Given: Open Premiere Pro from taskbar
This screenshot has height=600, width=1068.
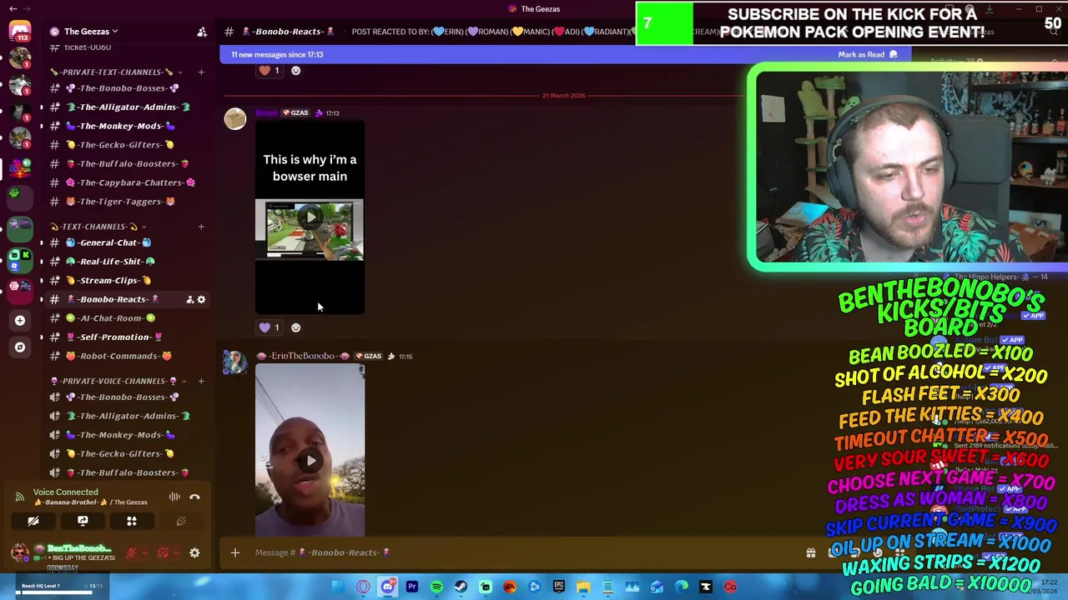Looking at the screenshot, I should 412,587.
